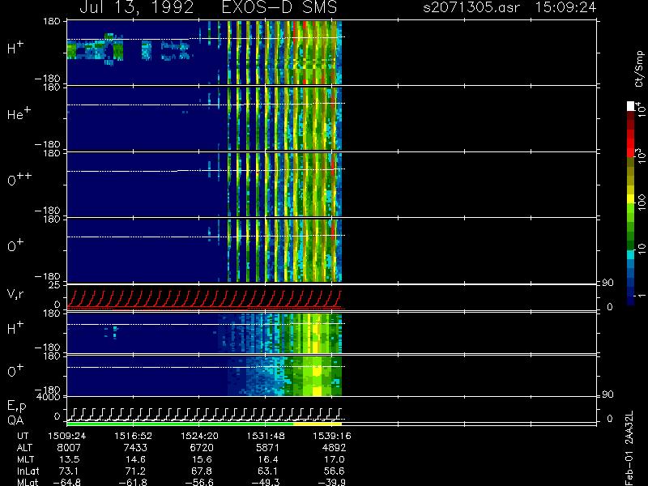Image resolution: width=648 pixels, height=486 pixels.
Task: Click the altitude value "7433"
Action: [x=136, y=448]
